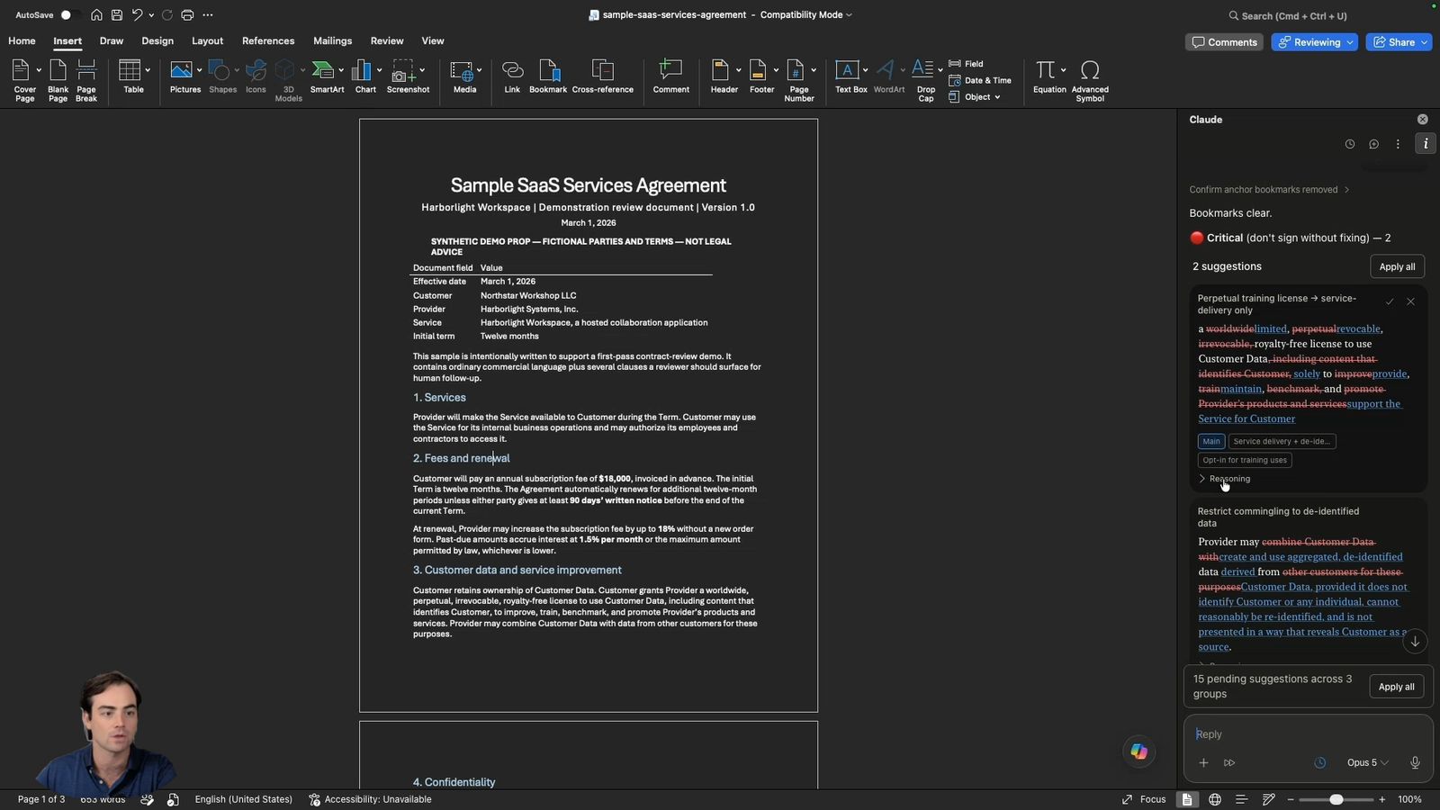
Task: Add a Comment from the ribbon
Action: coord(670,76)
